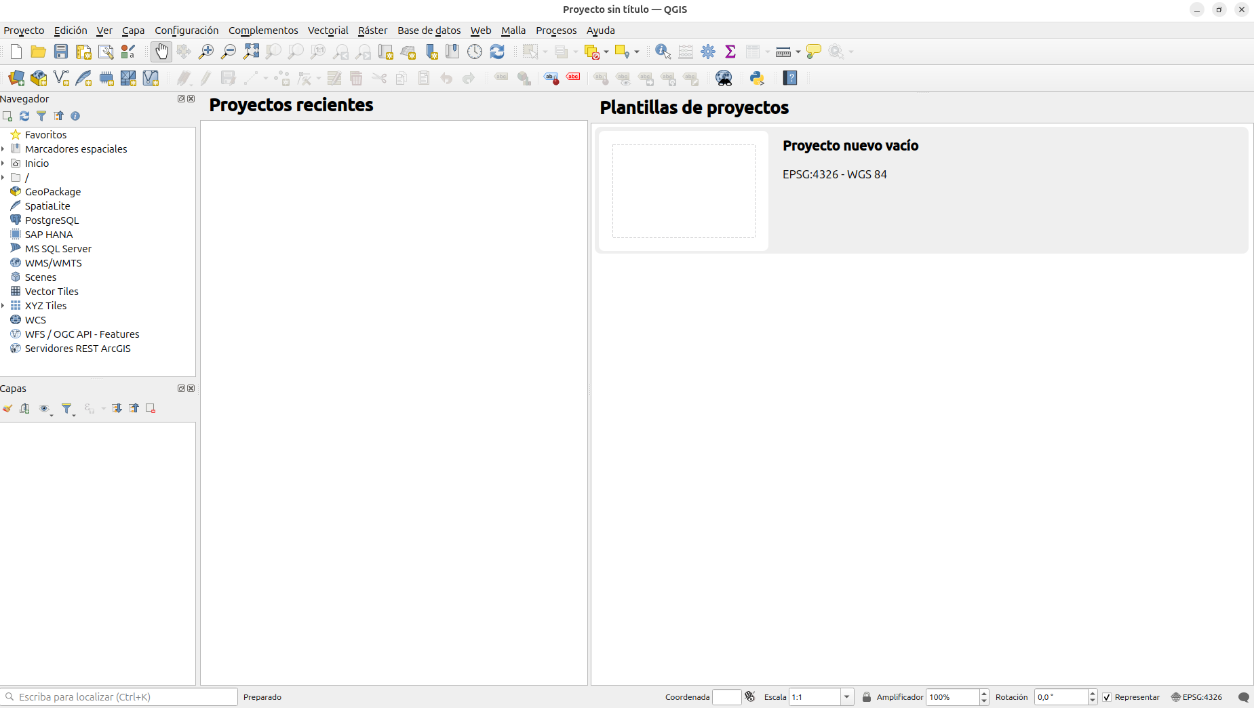Close the Navegador panel

pos(191,99)
